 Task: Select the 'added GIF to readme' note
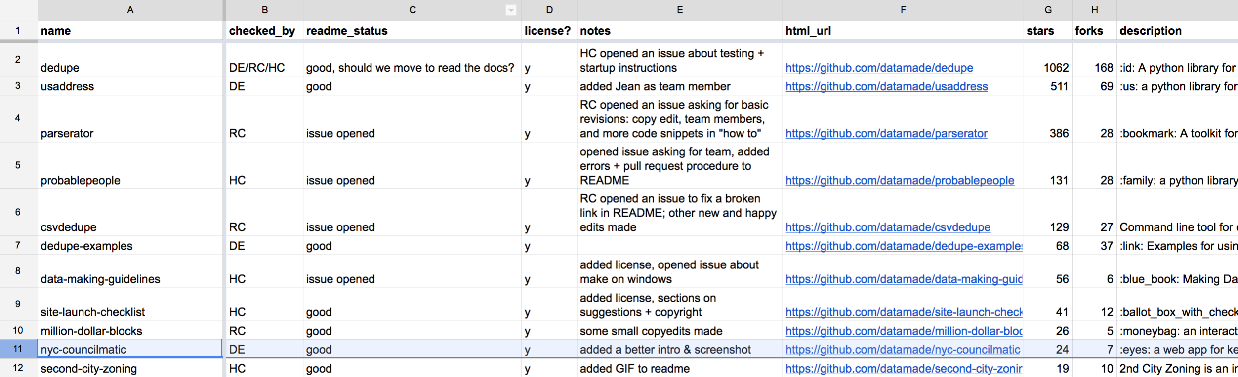point(680,368)
